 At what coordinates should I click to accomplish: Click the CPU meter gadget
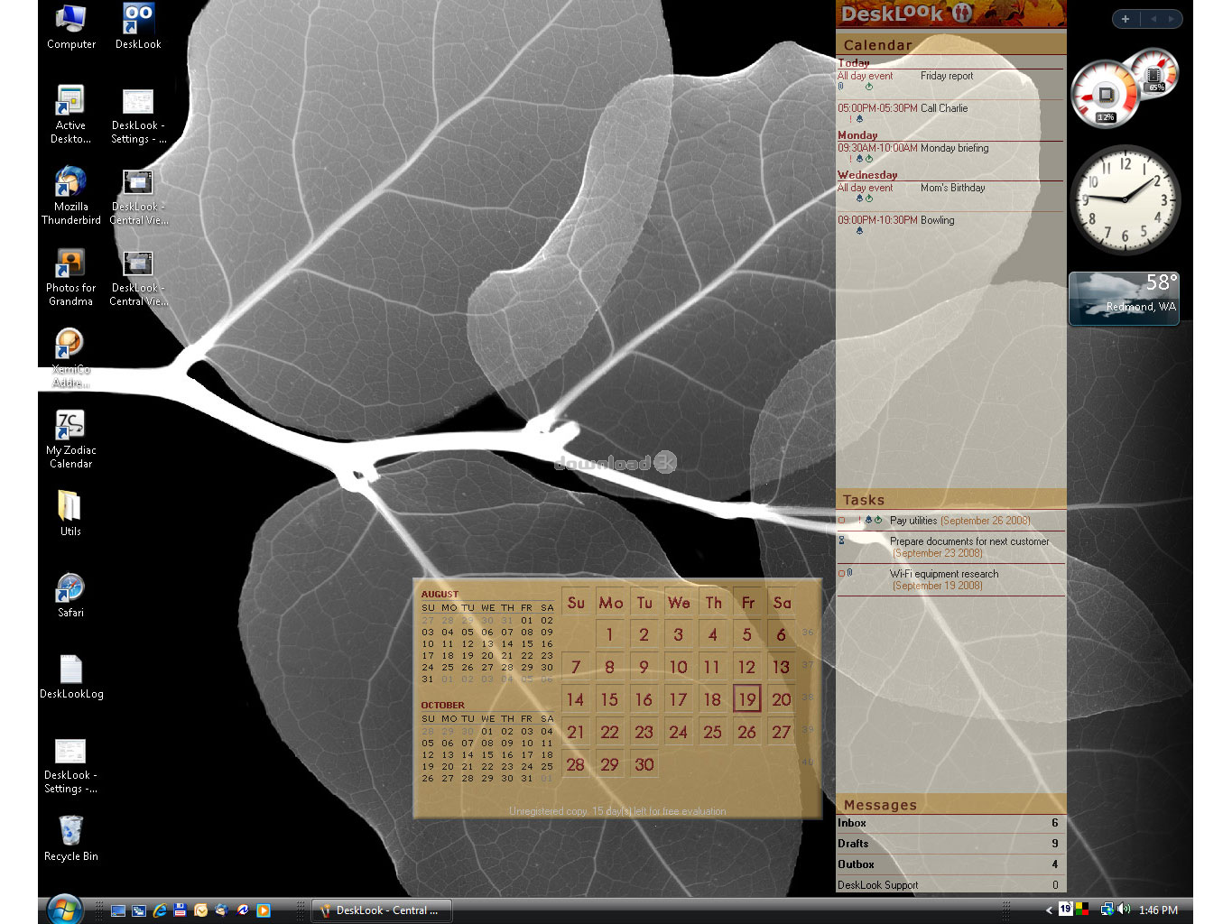(1107, 95)
